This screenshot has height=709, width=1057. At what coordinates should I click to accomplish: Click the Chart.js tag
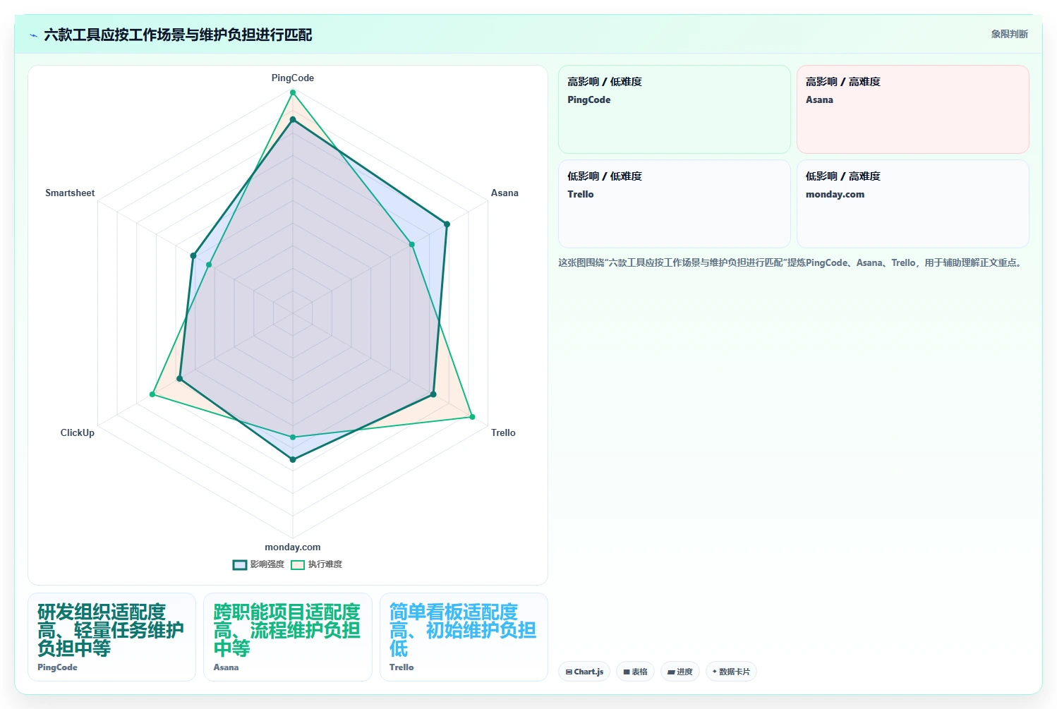coord(584,672)
